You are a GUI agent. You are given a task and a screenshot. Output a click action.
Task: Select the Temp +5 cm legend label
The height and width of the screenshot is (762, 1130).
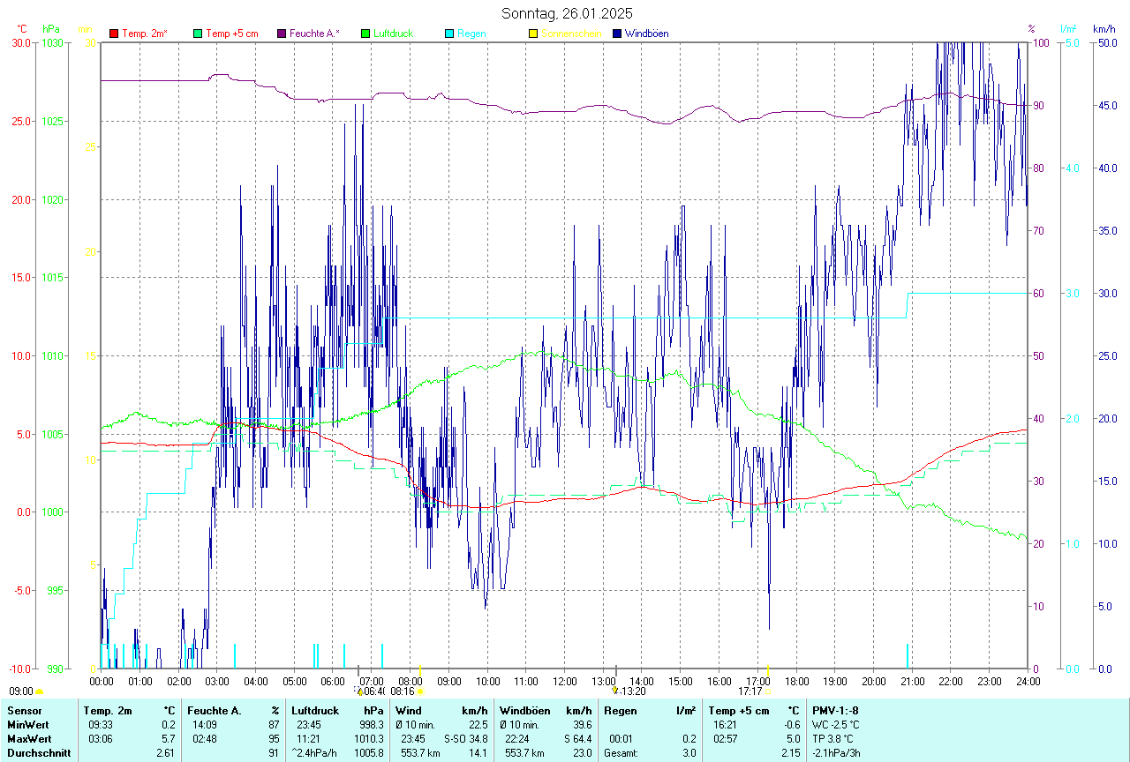point(231,34)
